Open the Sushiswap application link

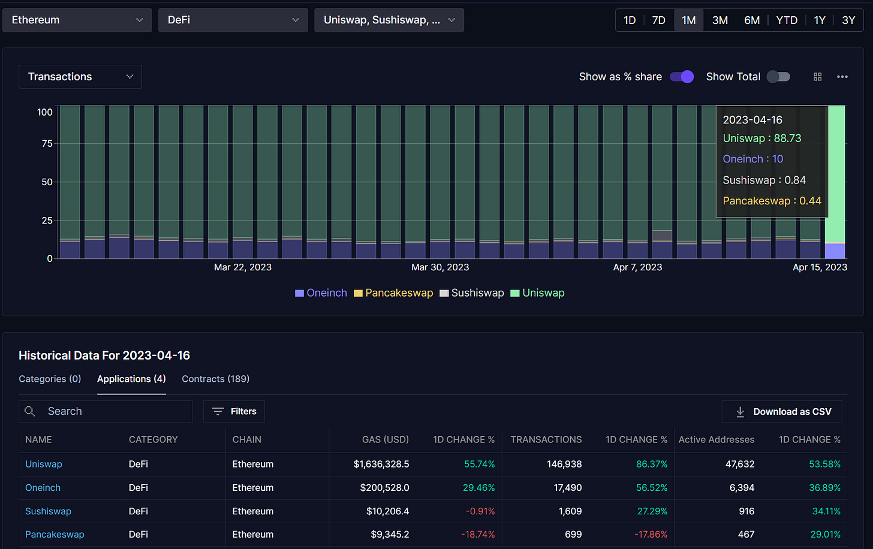point(48,511)
